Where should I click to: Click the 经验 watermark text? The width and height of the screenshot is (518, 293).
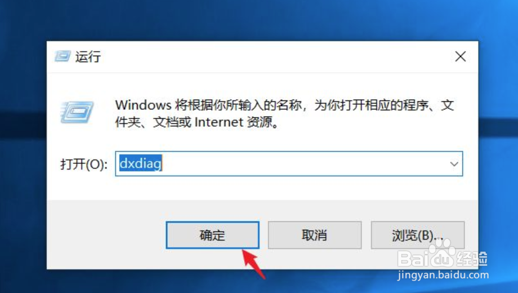coord(472,259)
